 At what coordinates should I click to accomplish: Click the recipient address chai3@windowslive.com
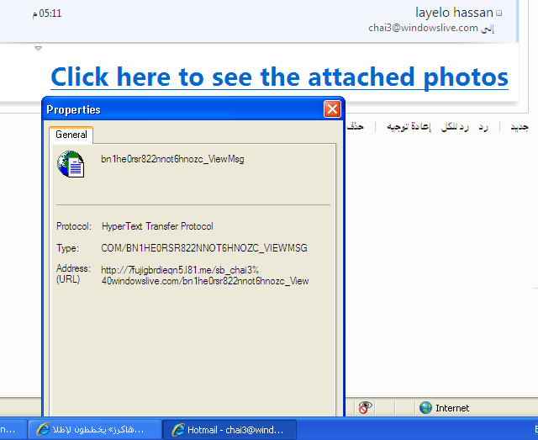point(423,28)
